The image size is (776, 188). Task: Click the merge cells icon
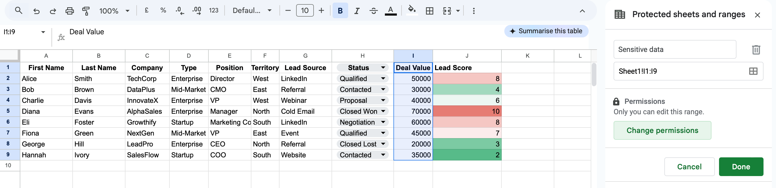point(447,11)
